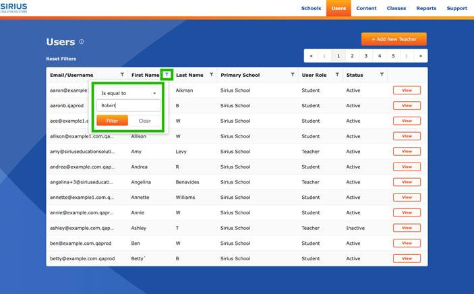
Task: Open the Schools tab
Action: 311,8
